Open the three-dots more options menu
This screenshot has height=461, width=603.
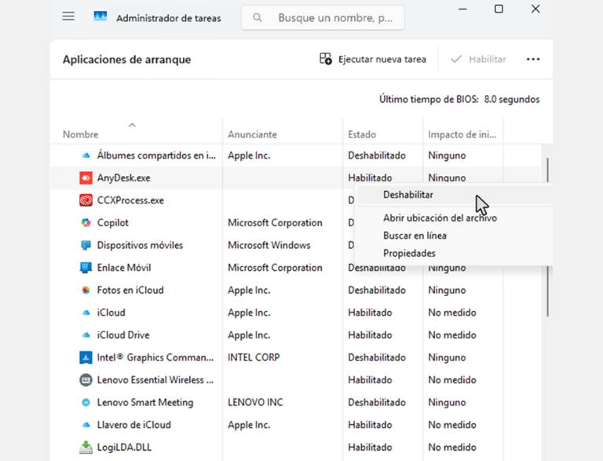tap(533, 59)
